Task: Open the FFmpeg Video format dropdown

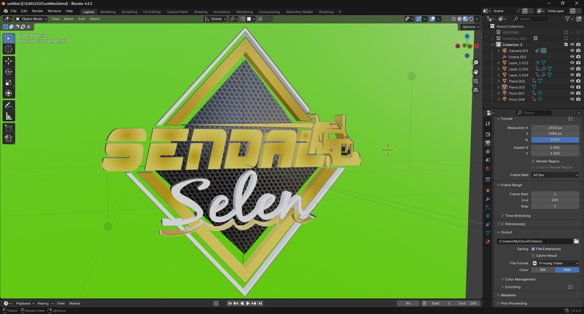Action: click(555, 263)
